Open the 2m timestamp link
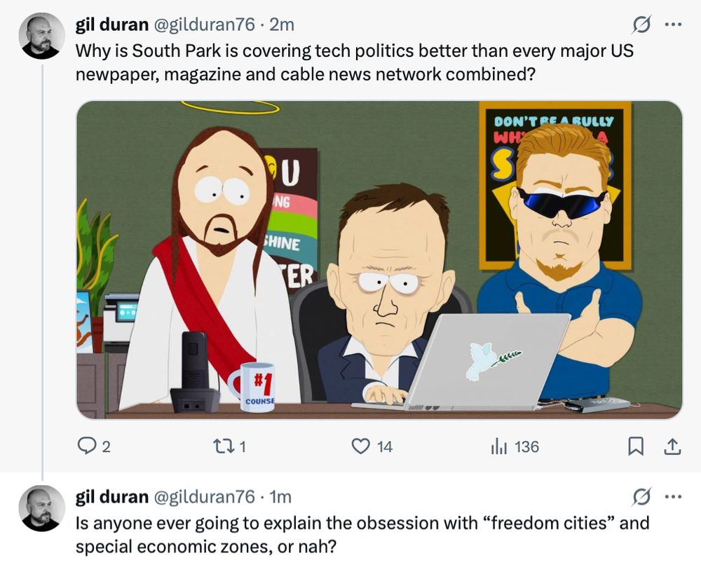701x574 pixels. 282,24
